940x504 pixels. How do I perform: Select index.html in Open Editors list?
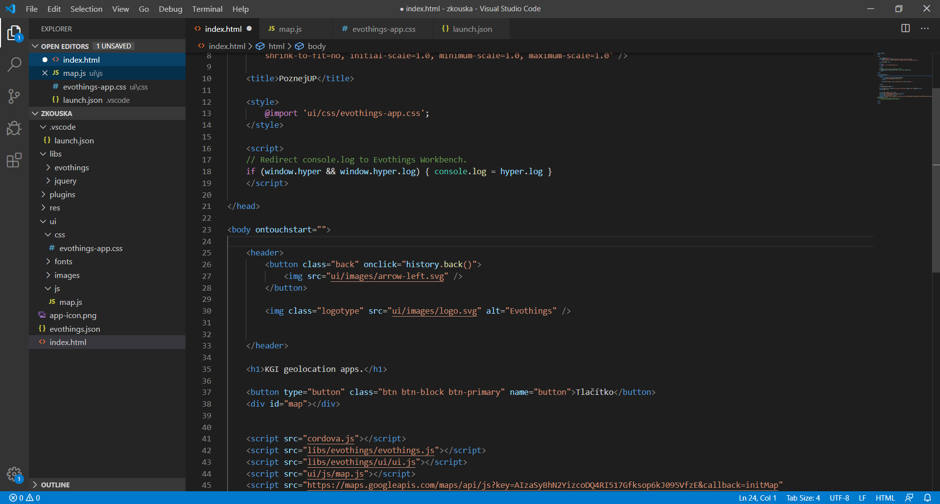point(107,60)
